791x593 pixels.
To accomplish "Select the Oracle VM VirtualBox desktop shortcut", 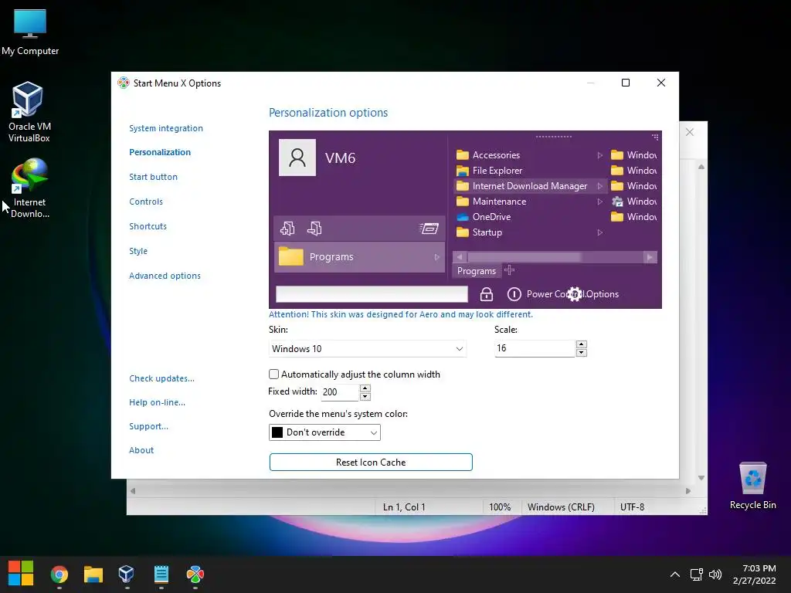I will pyautogui.click(x=29, y=112).
